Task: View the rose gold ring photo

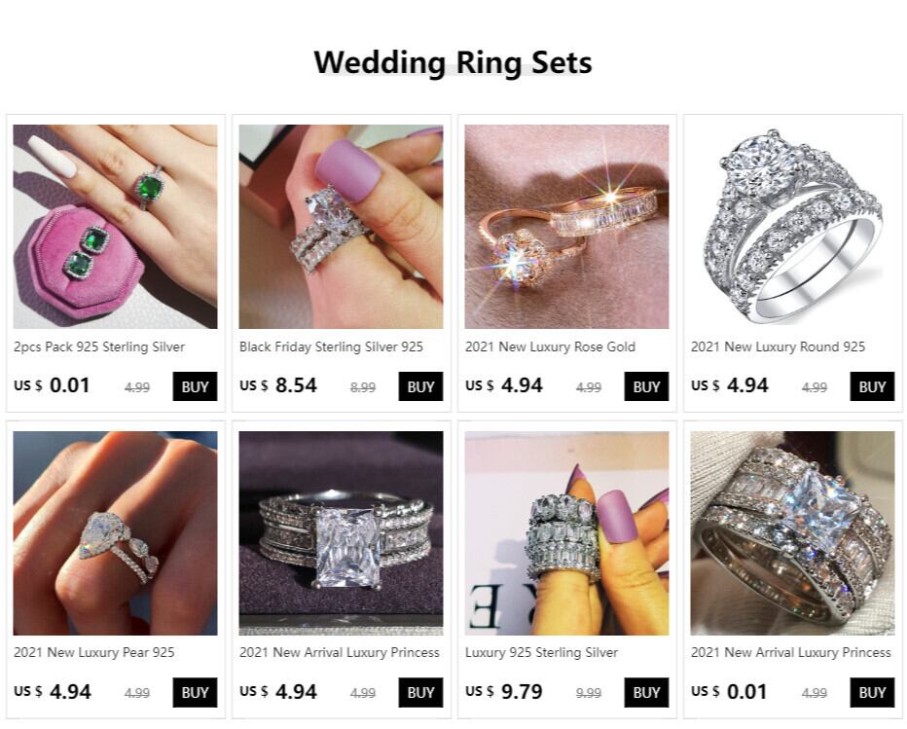Action: coord(566,226)
